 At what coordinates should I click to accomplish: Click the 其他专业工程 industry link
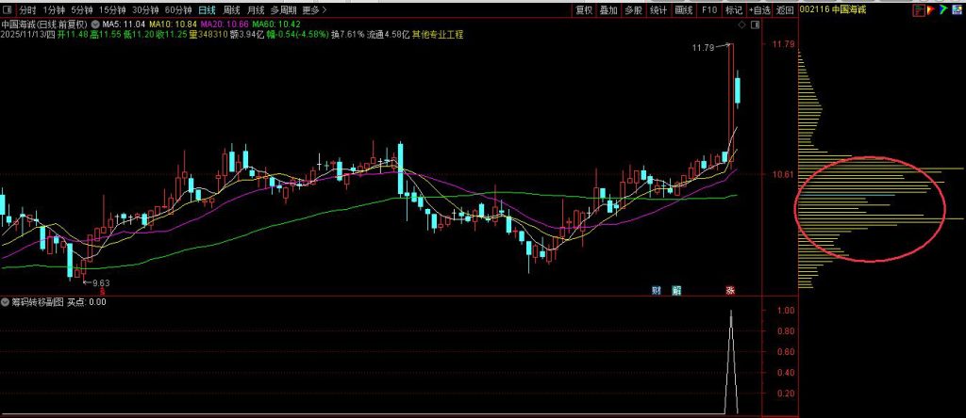pyautogui.click(x=438, y=35)
